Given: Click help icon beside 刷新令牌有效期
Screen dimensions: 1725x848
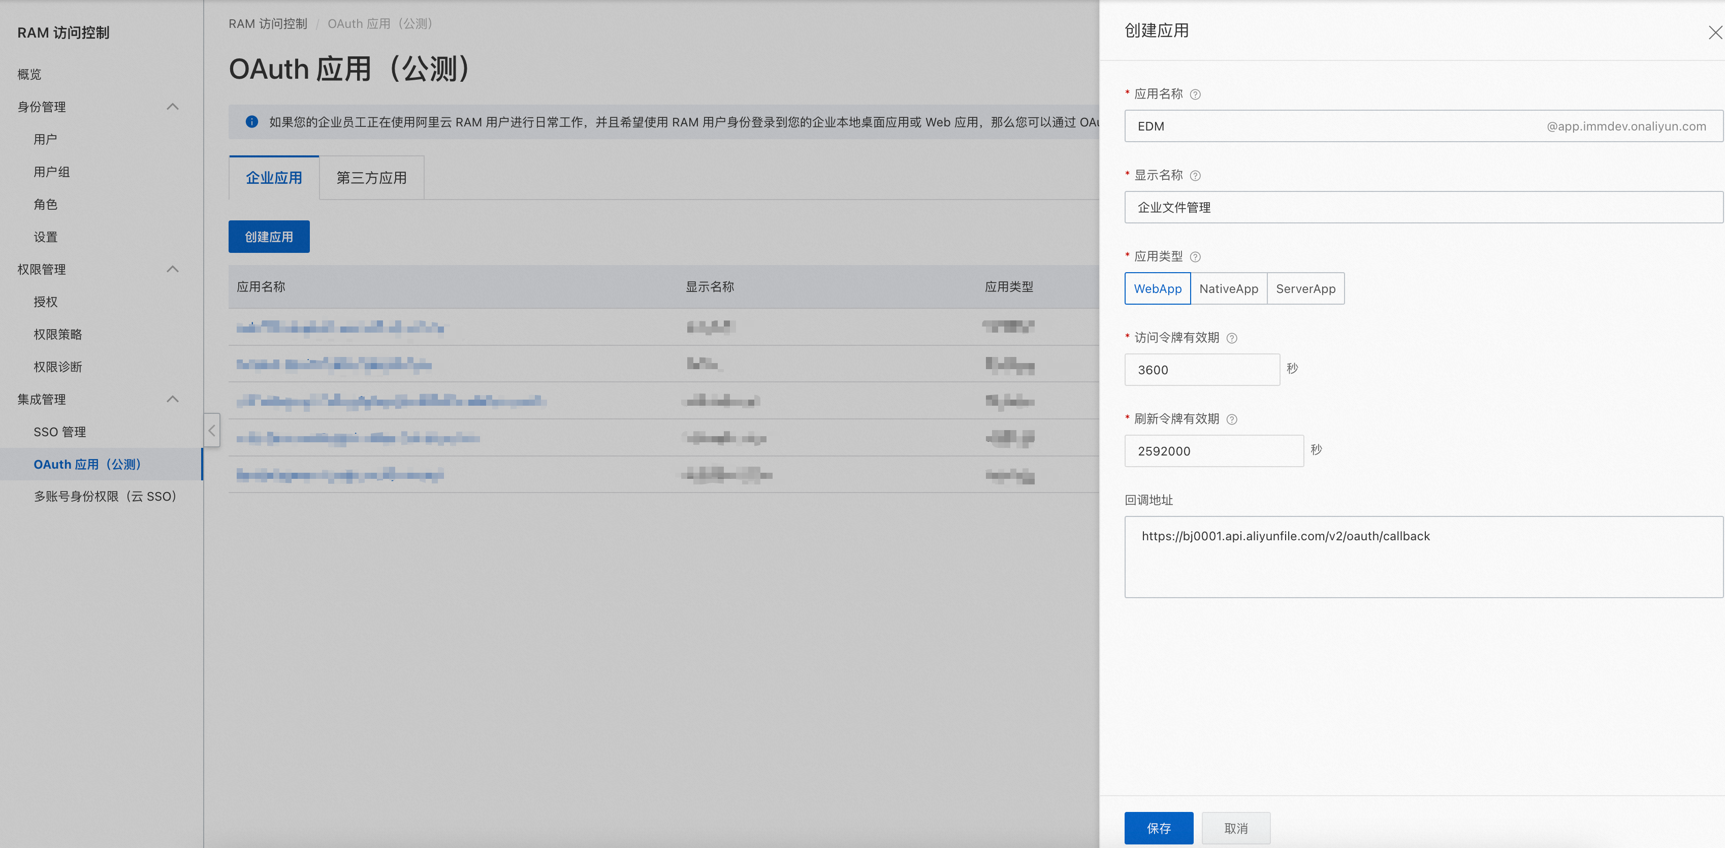Looking at the screenshot, I should 1231,419.
